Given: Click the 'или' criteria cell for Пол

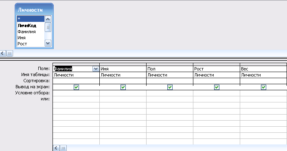Looking at the screenshot, I should [x=170, y=99].
